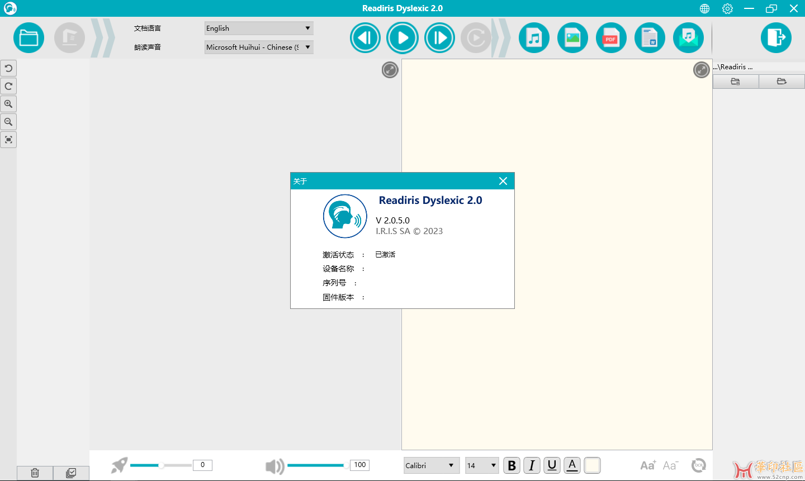Image resolution: width=805 pixels, height=481 pixels.
Task: Open settings with the gear icon
Action: (x=727, y=8)
